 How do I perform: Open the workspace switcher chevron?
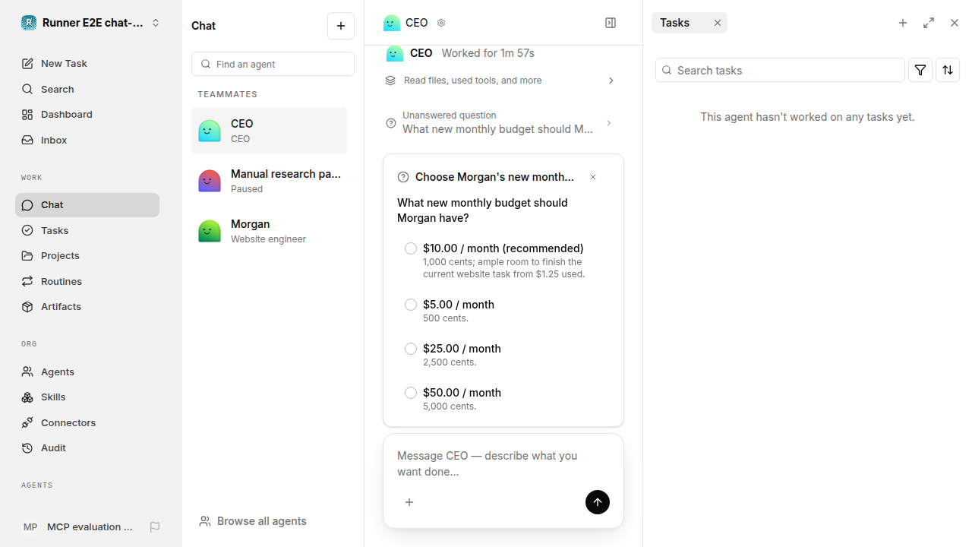(156, 23)
